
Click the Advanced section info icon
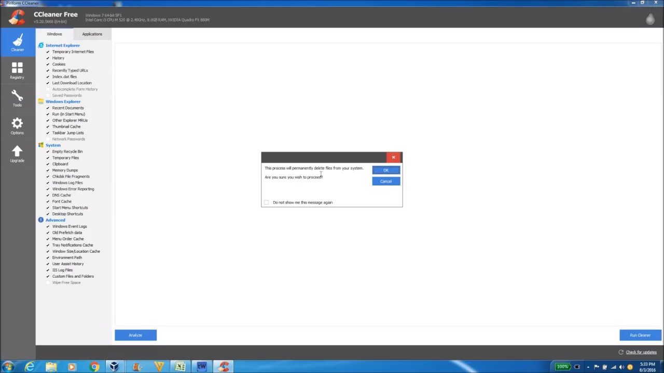click(41, 220)
